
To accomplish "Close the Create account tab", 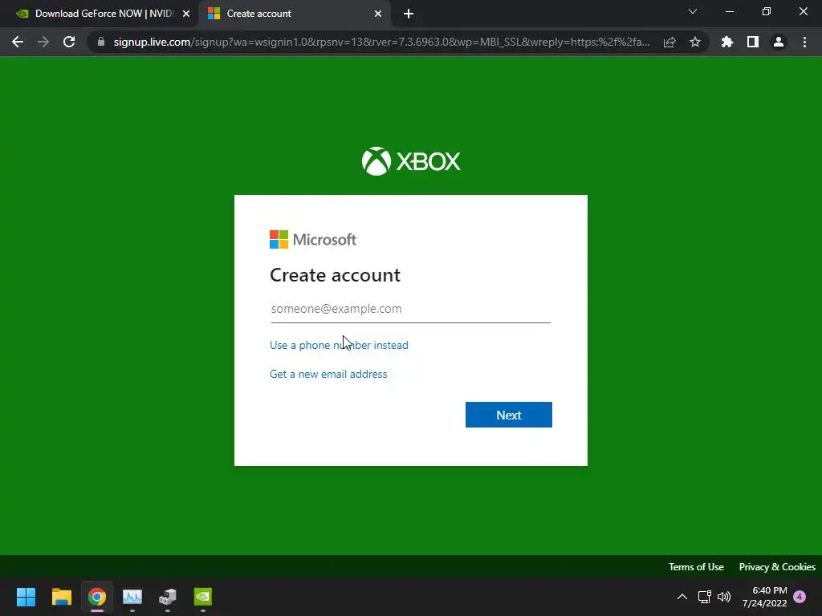I will click(x=378, y=14).
